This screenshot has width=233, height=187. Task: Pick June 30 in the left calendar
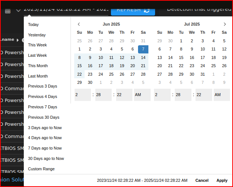pos(90,82)
